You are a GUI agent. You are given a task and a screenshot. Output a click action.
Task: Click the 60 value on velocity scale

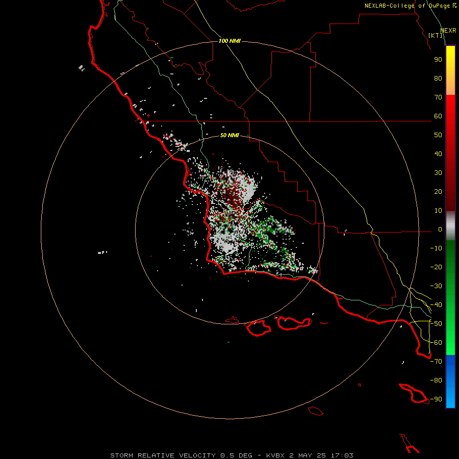coord(438,116)
